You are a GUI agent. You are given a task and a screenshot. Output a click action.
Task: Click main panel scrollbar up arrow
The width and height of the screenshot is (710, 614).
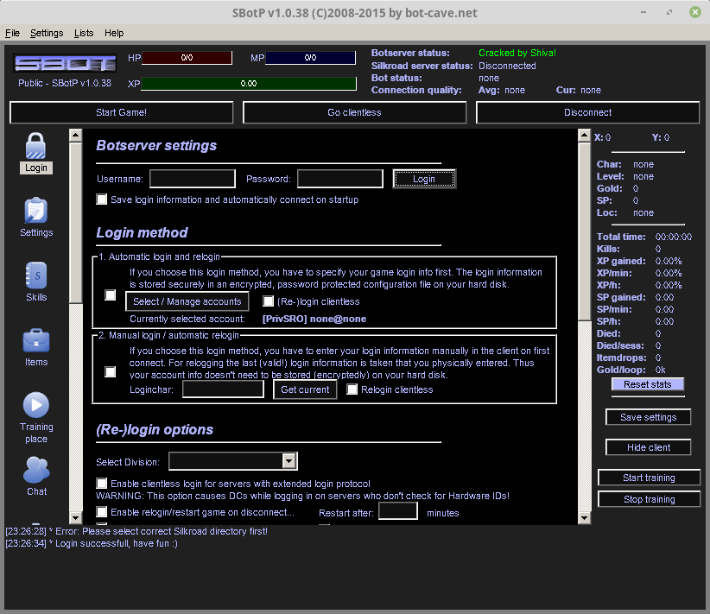coord(585,135)
